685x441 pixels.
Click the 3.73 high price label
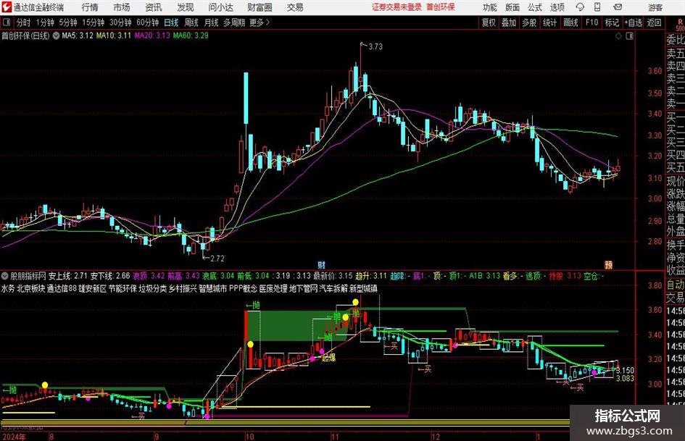coord(375,46)
